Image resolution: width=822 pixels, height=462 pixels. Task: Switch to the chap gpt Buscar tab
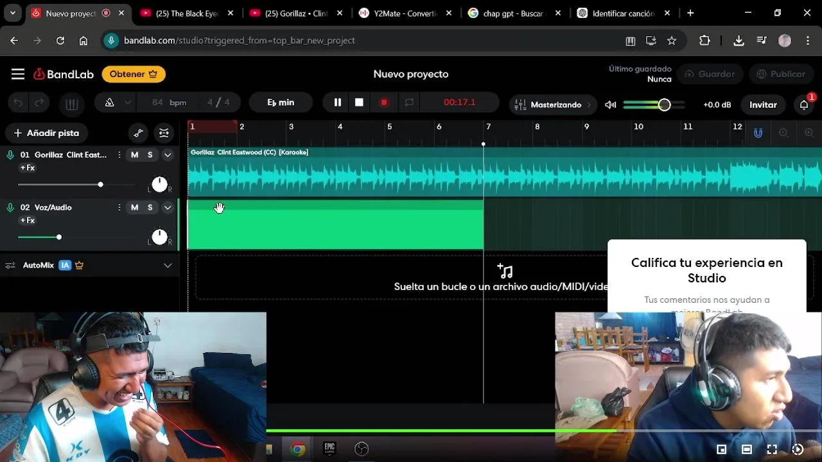click(x=514, y=13)
